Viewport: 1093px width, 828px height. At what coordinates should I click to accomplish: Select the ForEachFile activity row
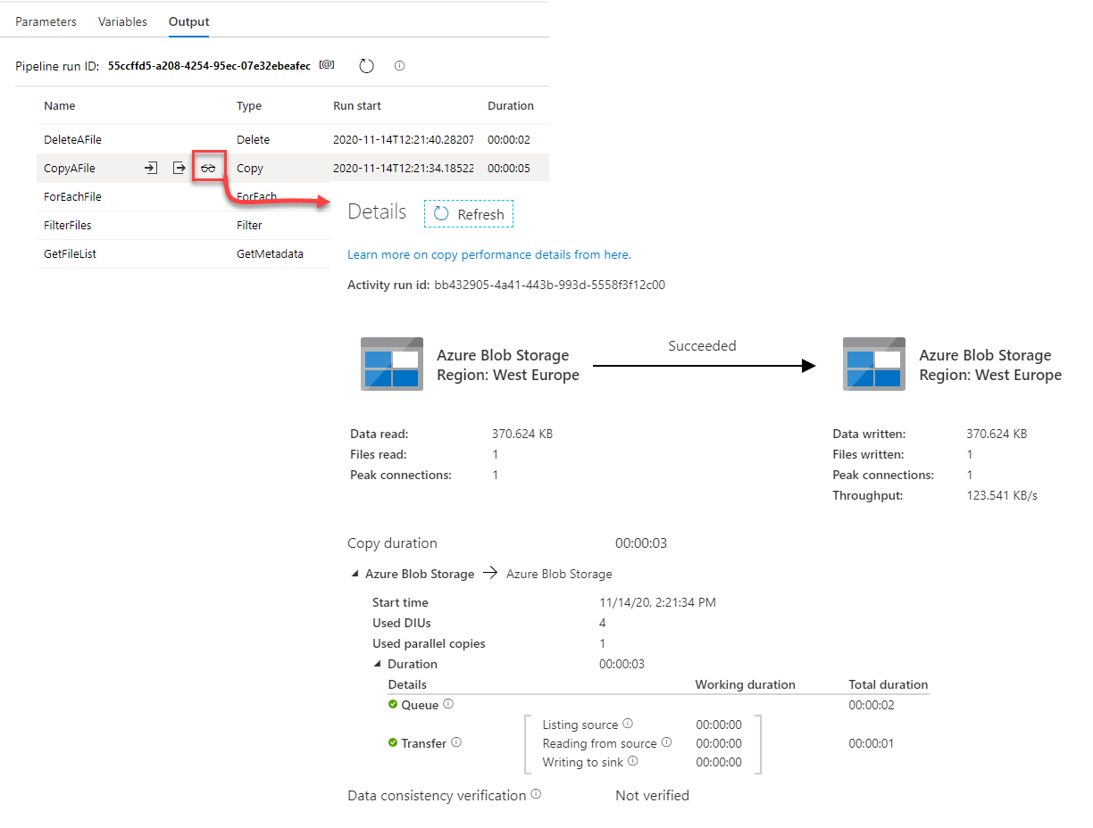point(183,196)
